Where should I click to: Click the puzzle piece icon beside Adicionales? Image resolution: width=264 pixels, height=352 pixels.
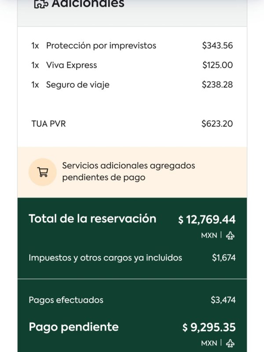[x=41, y=4]
